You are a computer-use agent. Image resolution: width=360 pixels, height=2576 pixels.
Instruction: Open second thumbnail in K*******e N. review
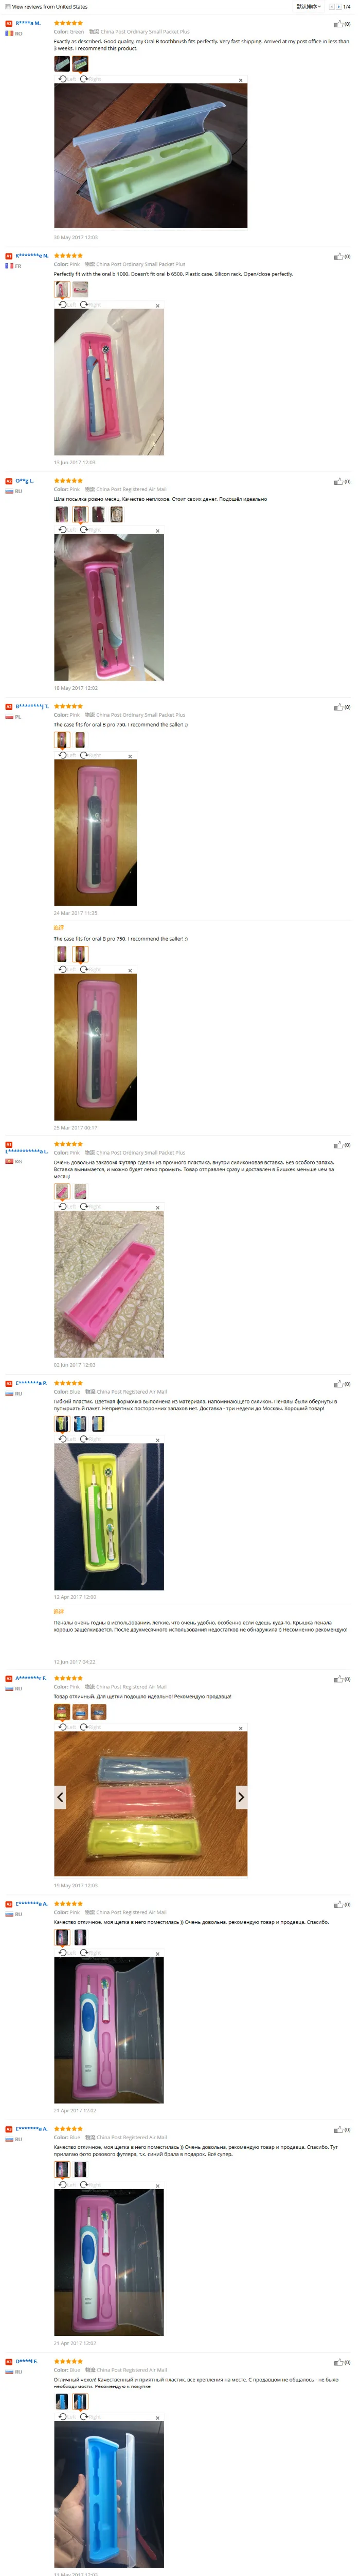[x=81, y=289]
